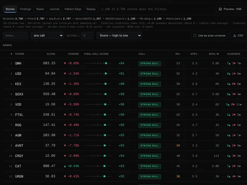Select the URGN ticker
Screen dimensions: 247x185
click(x=19, y=177)
